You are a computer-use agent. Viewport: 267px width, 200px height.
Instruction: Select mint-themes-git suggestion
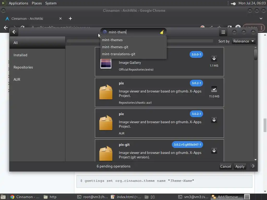click(133, 47)
